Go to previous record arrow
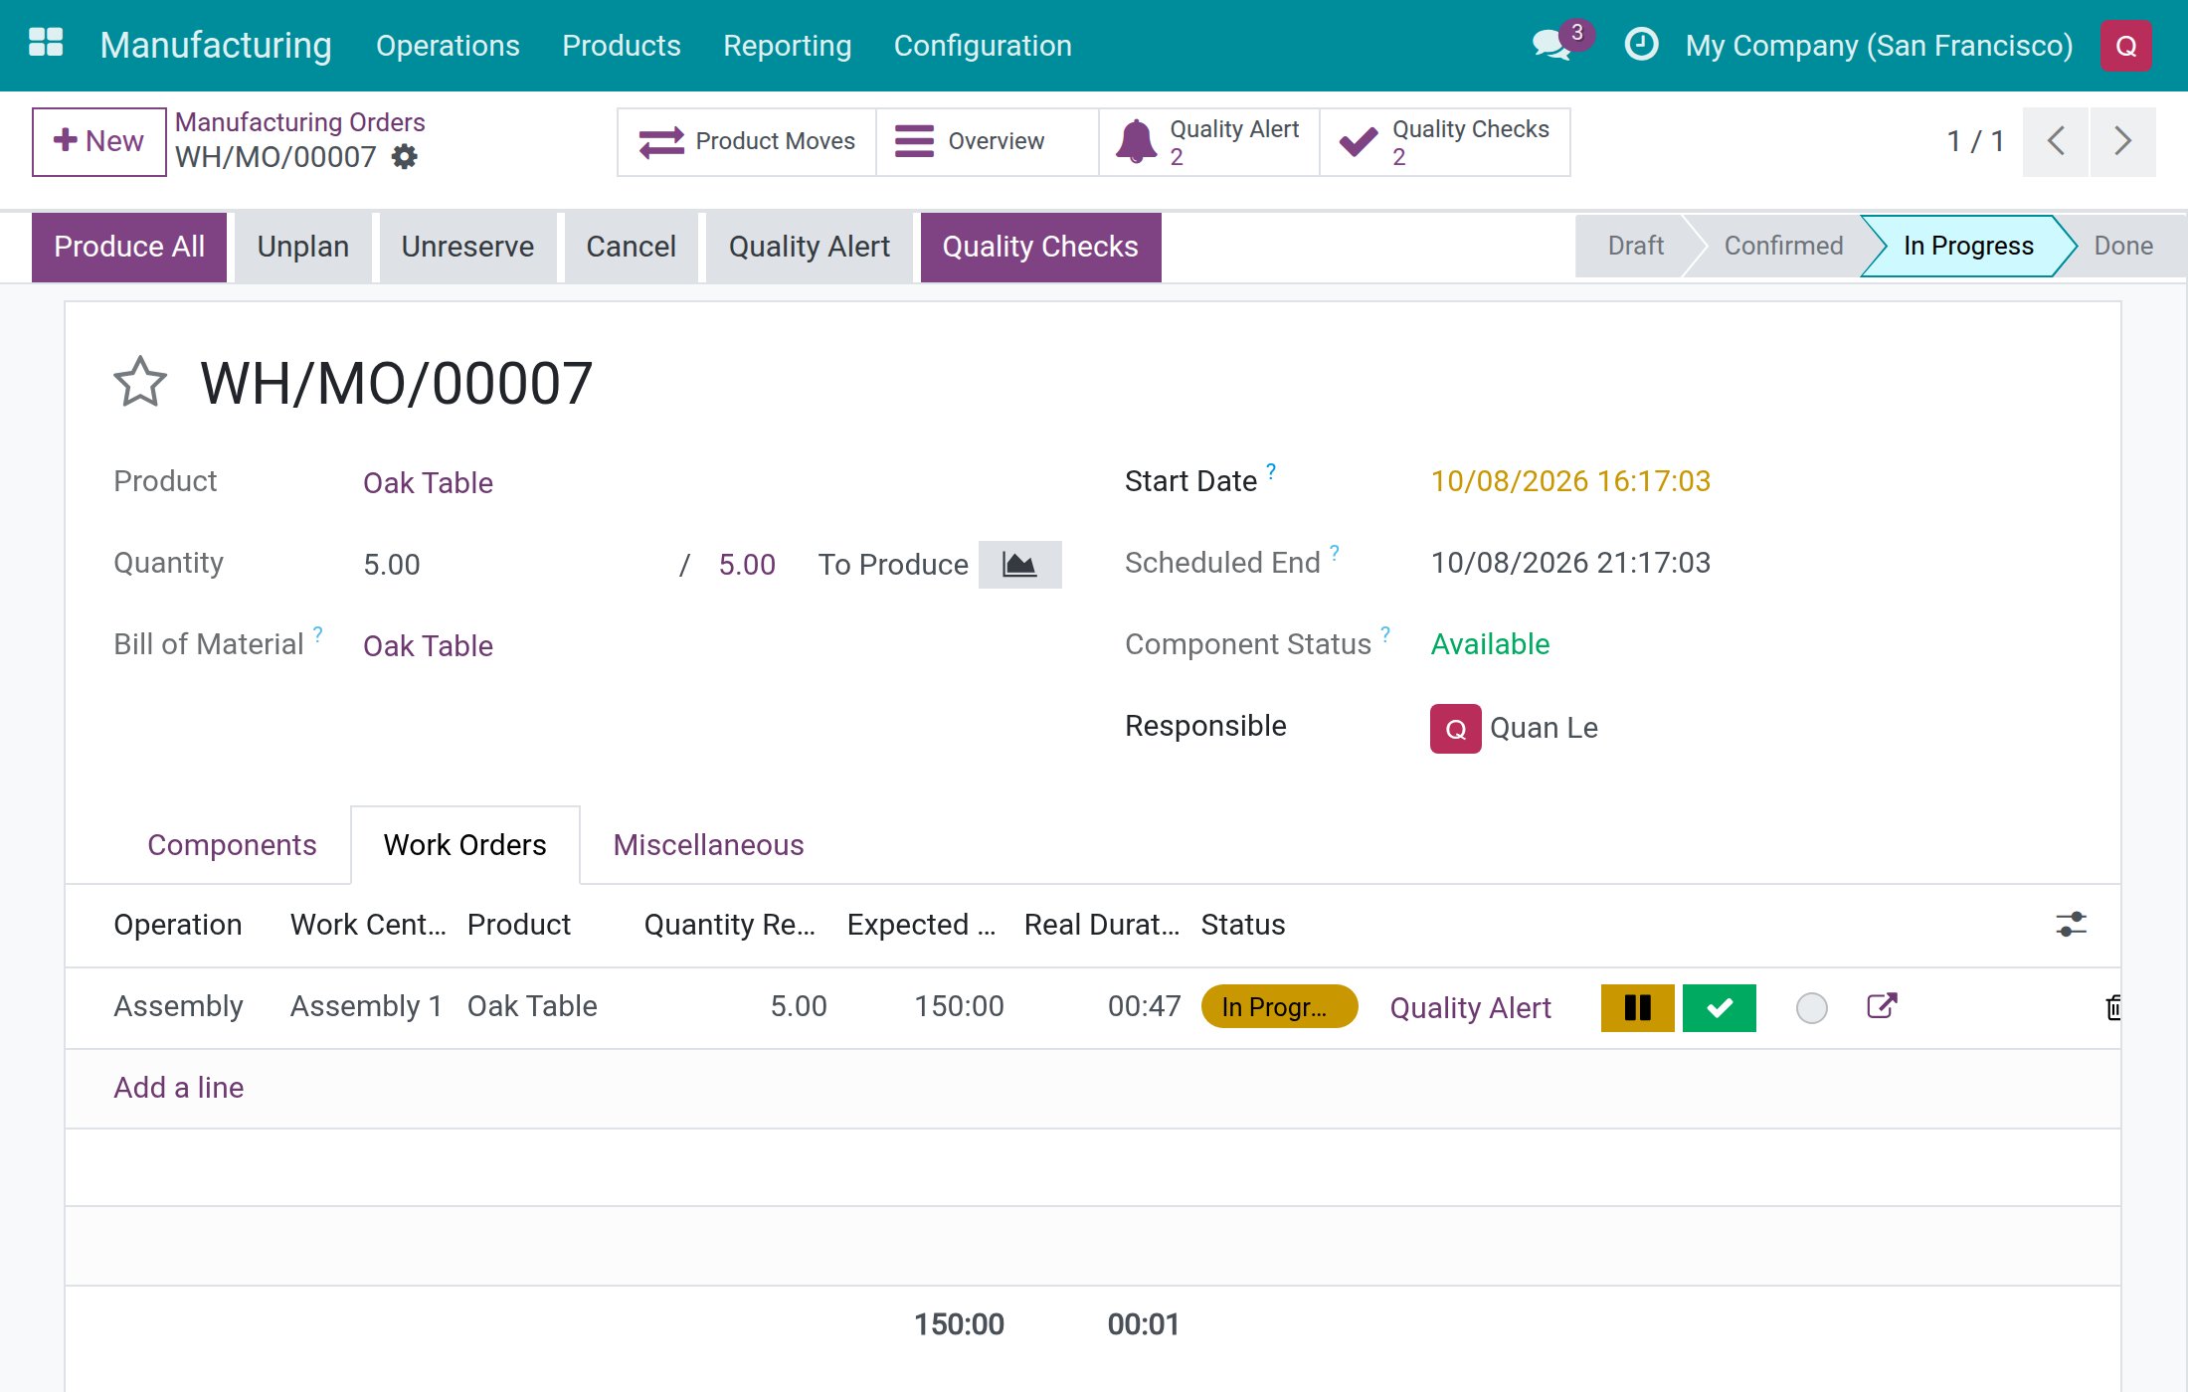The height and width of the screenshot is (1392, 2188). coord(2056,141)
